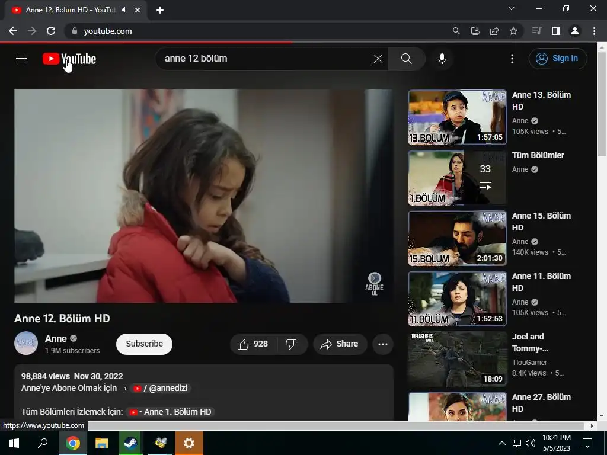Click the Subscribe button
The height and width of the screenshot is (455, 607).
point(144,344)
